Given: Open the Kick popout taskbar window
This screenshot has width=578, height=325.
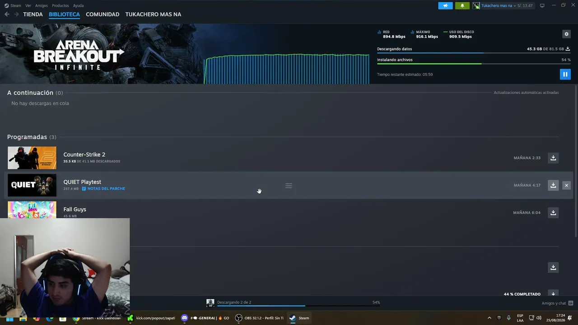Looking at the screenshot, I should click(152, 318).
